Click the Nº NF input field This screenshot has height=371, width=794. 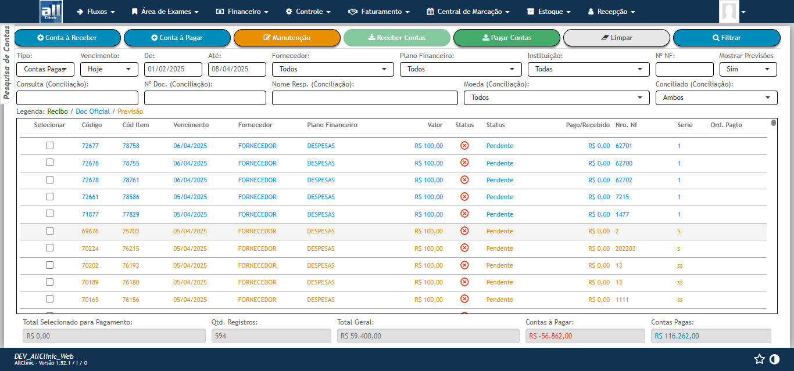[684, 69]
